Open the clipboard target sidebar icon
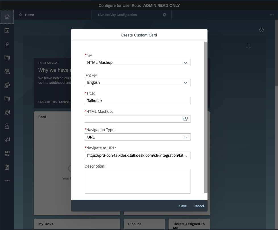 [7, 167]
